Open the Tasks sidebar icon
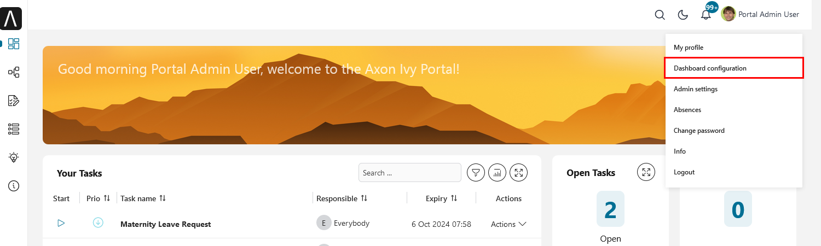821x246 pixels. coord(14,101)
